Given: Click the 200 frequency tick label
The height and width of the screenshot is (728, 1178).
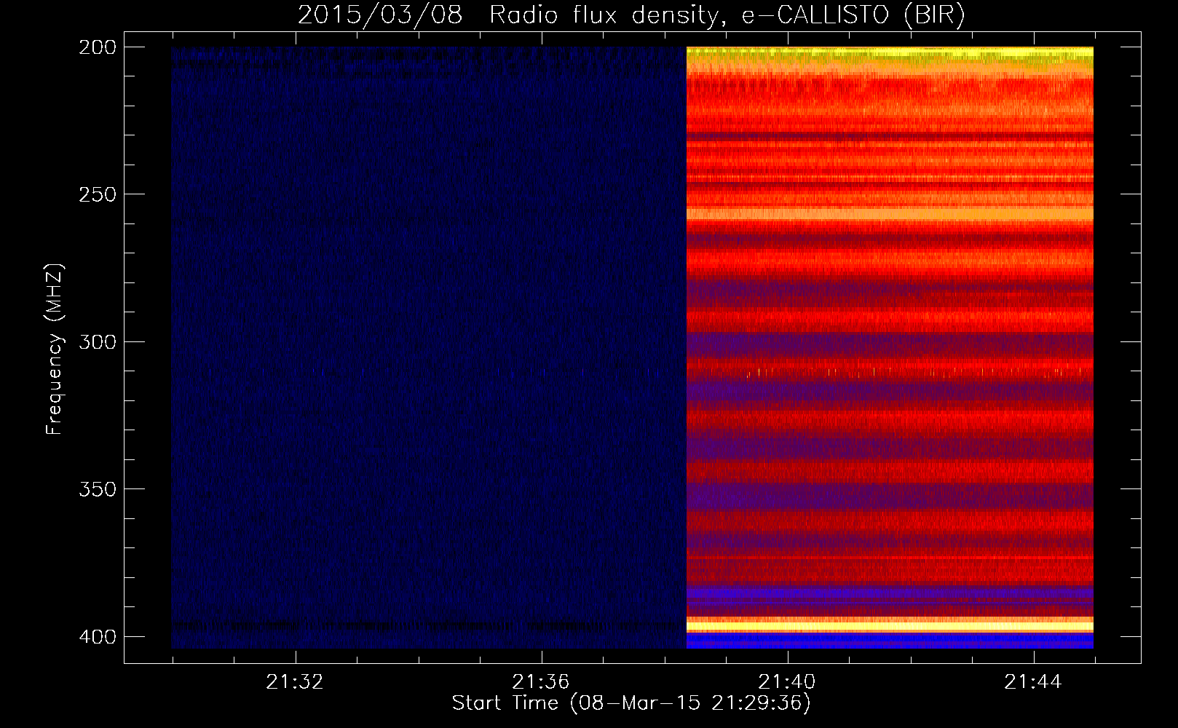Looking at the screenshot, I should pyautogui.click(x=97, y=47).
